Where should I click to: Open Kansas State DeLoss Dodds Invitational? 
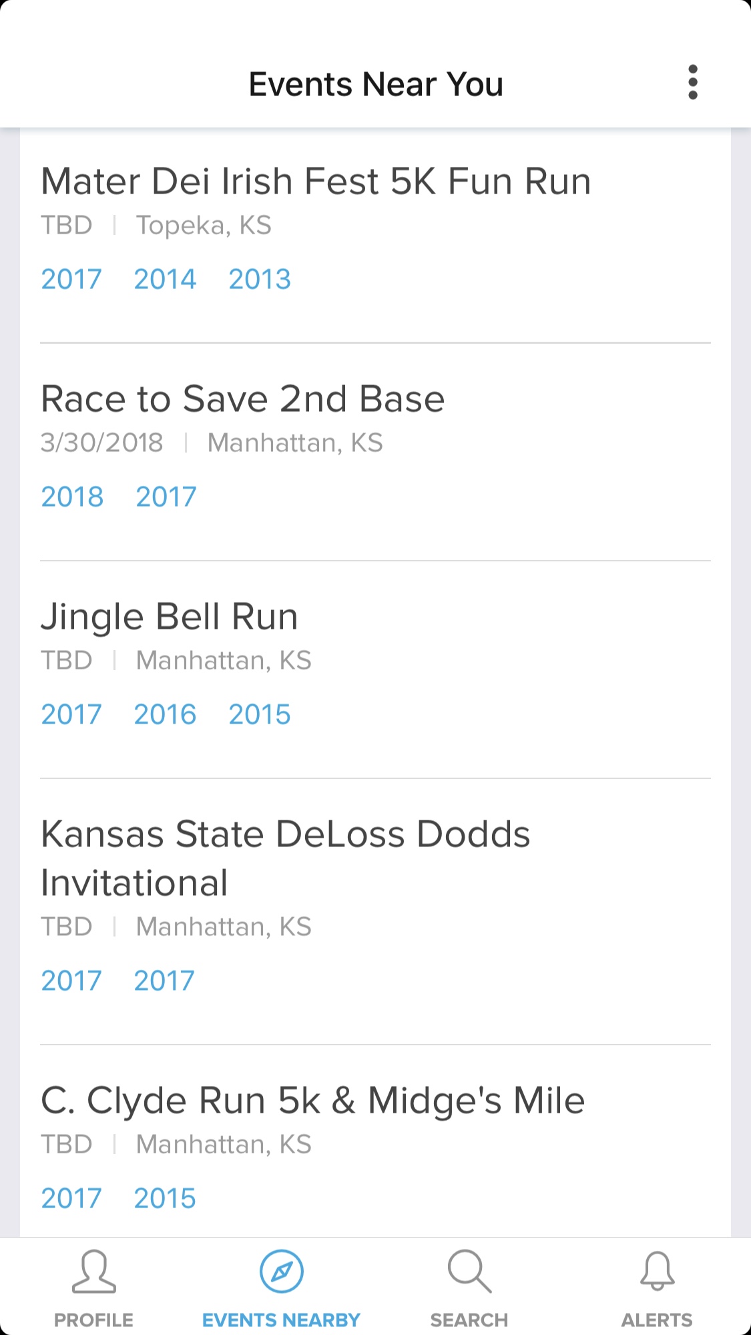point(285,858)
